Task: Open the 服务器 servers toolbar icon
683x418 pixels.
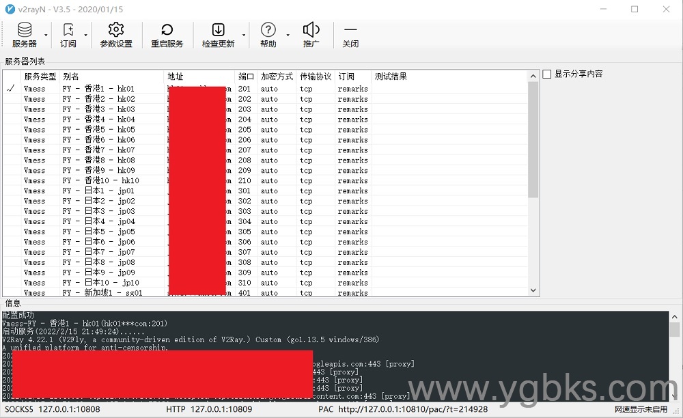Action: (25, 35)
